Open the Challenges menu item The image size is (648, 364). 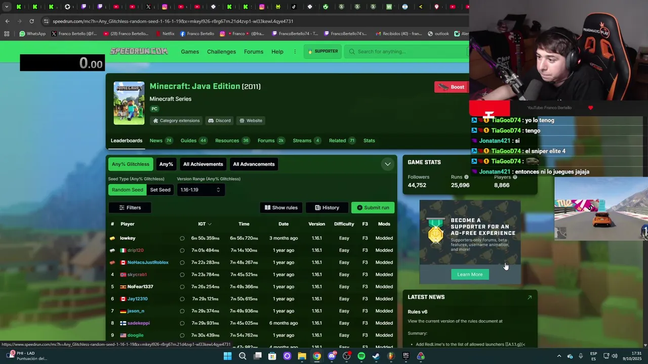click(221, 52)
